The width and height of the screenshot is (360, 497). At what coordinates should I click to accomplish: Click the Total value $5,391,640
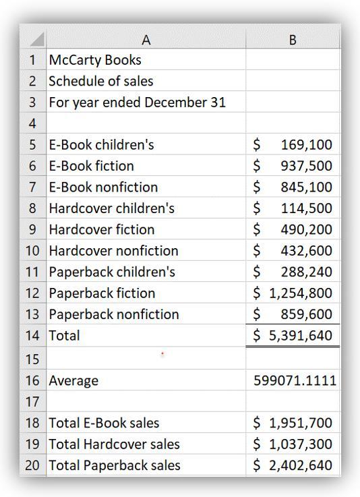click(x=293, y=335)
